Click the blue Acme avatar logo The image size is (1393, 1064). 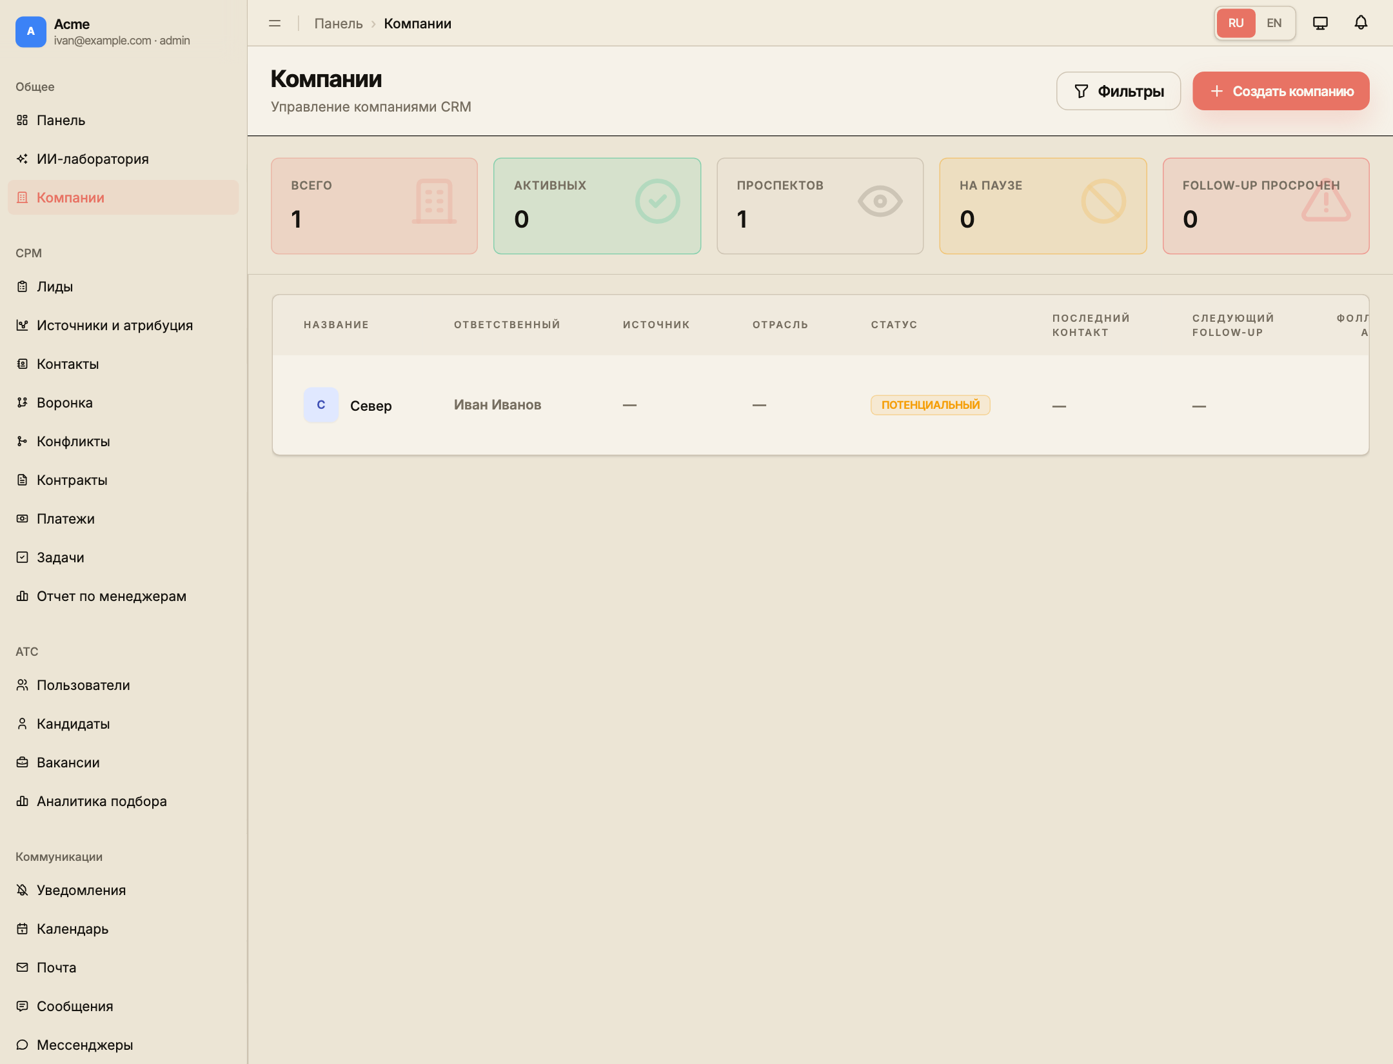30,32
